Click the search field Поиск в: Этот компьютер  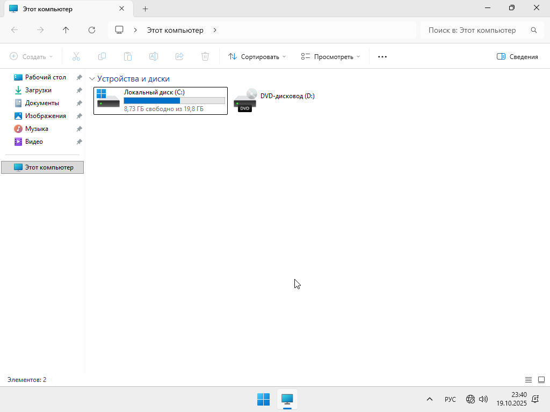473,30
